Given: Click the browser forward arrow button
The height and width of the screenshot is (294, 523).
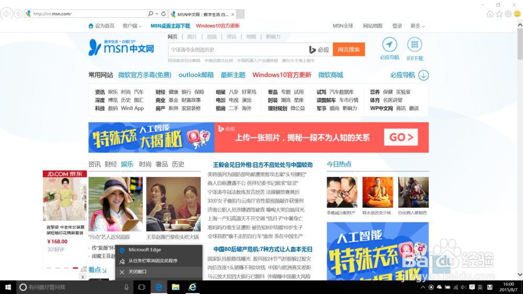Looking at the screenshot, I should coord(18,14).
